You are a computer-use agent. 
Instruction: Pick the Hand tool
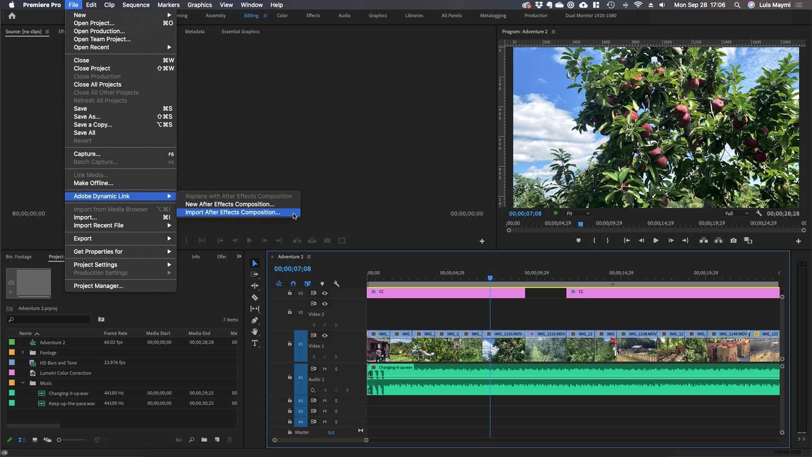pyautogui.click(x=254, y=331)
